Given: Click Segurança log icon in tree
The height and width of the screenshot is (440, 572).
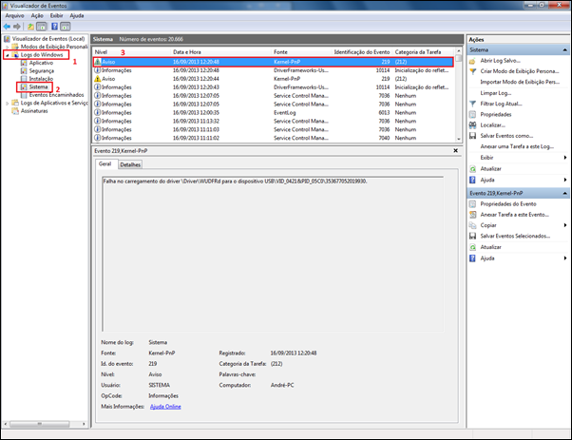Looking at the screenshot, I should pyautogui.click(x=24, y=70).
